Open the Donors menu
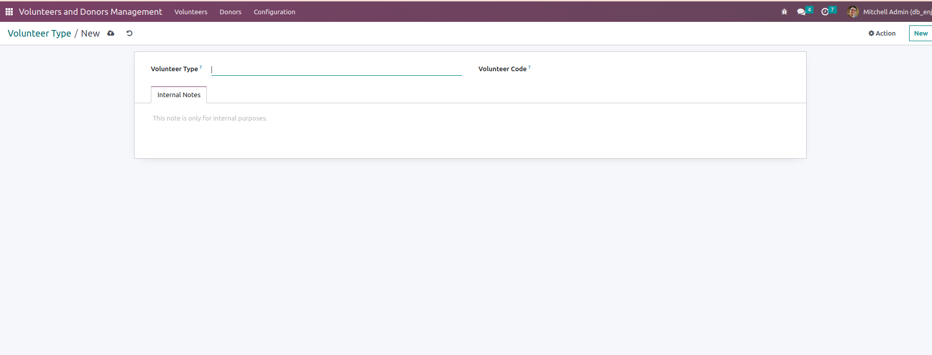 pyautogui.click(x=230, y=12)
